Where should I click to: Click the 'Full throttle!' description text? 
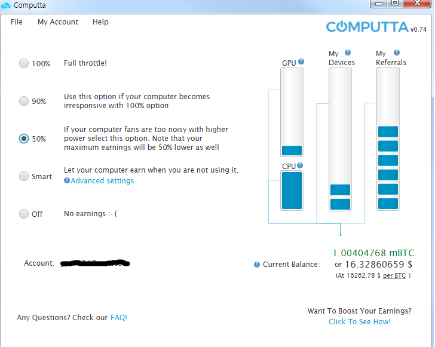pyautogui.click(x=85, y=63)
